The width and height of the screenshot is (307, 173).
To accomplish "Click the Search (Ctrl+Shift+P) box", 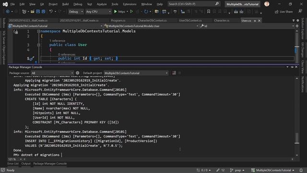I will [194, 4].
